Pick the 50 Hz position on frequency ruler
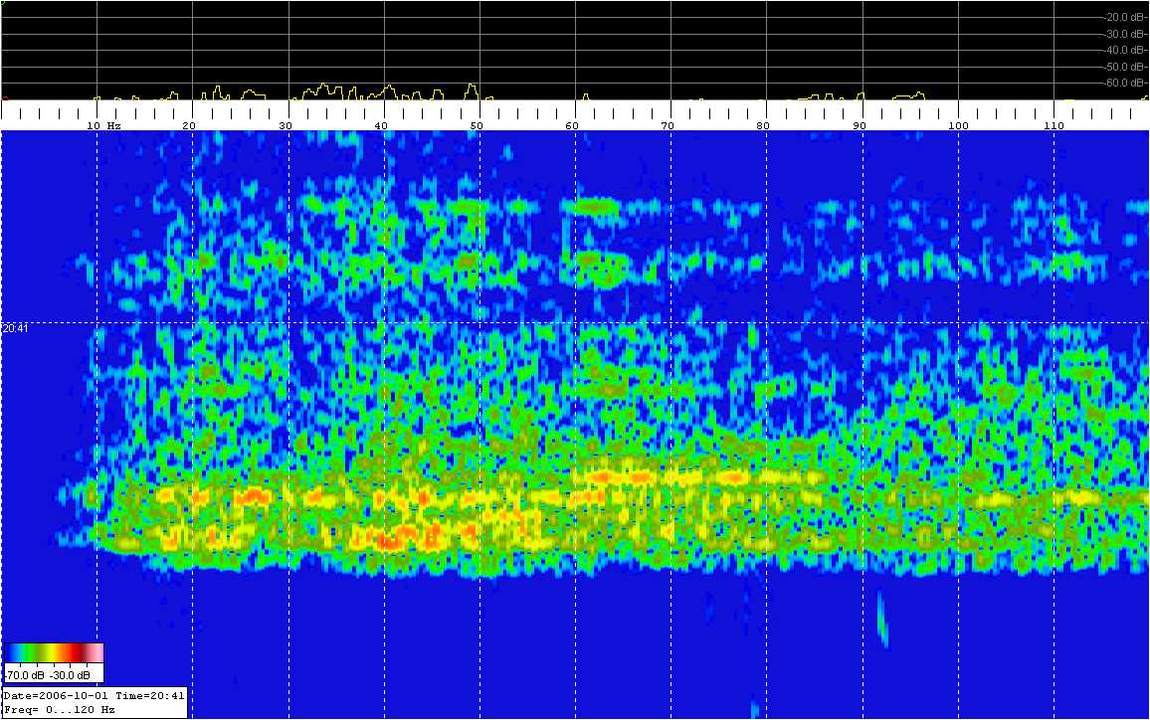The width and height of the screenshot is (1150, 720). (x=477, y=126)
